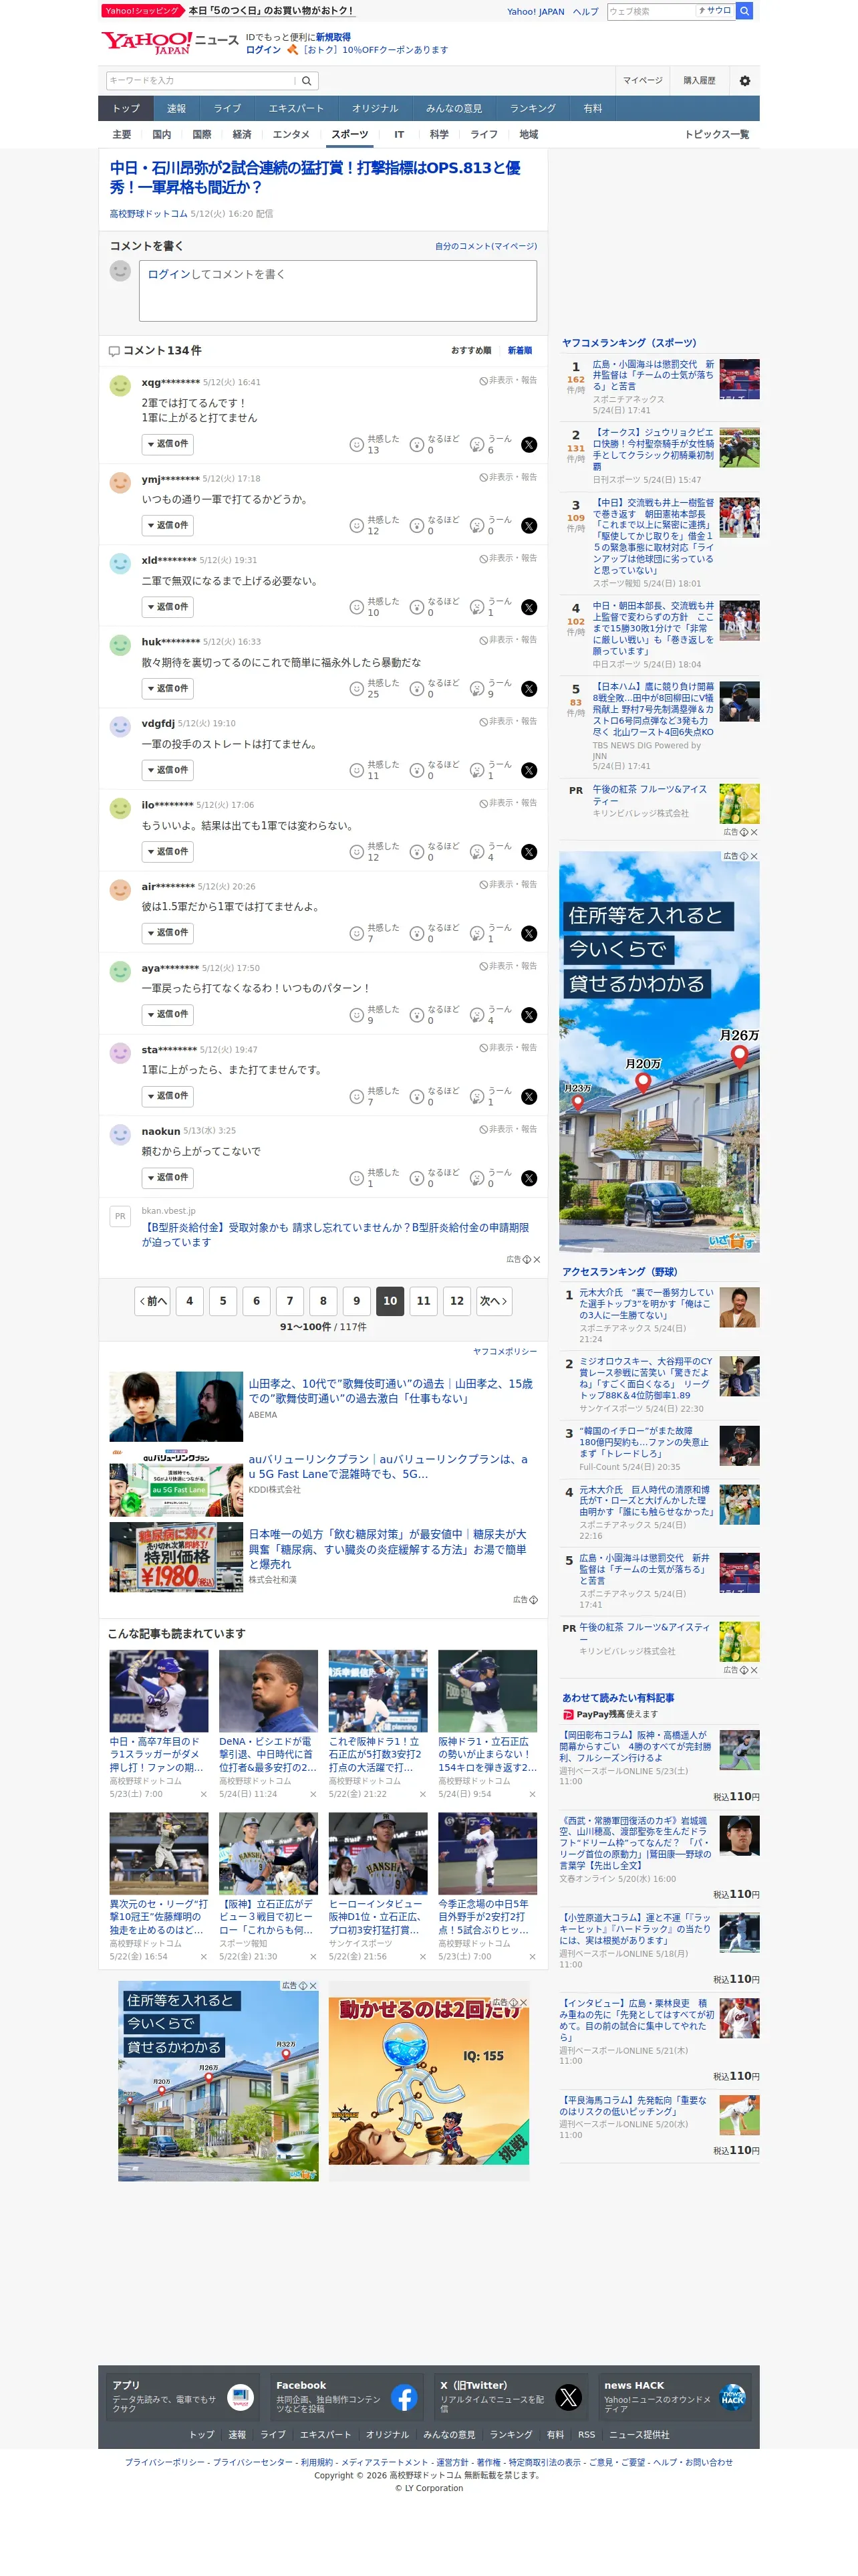Expand 返信0件 under xqg's comment
858x2576 pixels.
pos(168,444)
